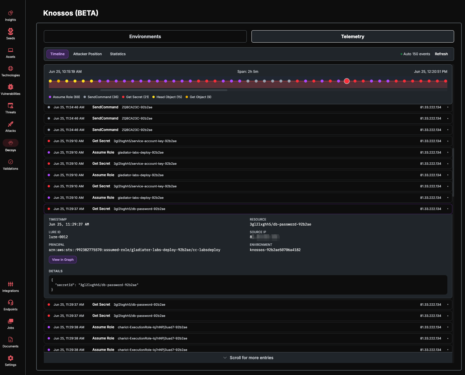Open Integrations from the sidebar
The height and width of the screenshot is (375, 465).
11,287
